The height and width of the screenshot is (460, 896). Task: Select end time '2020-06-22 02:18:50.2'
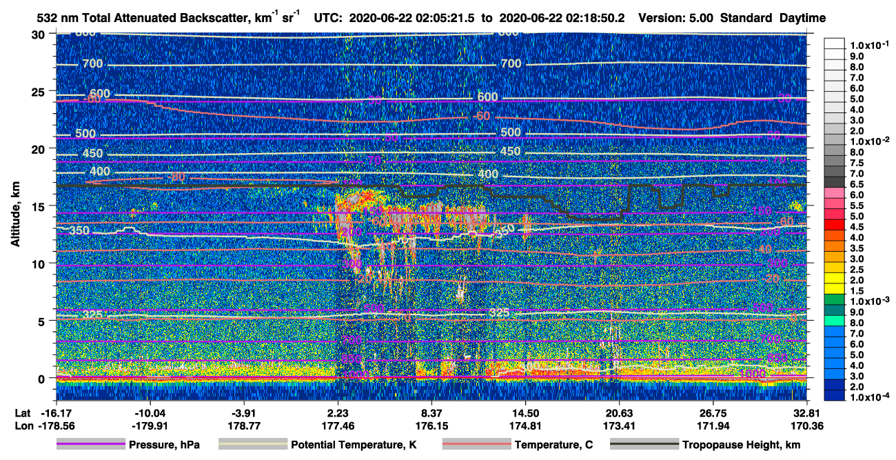[x=563, y=17]
